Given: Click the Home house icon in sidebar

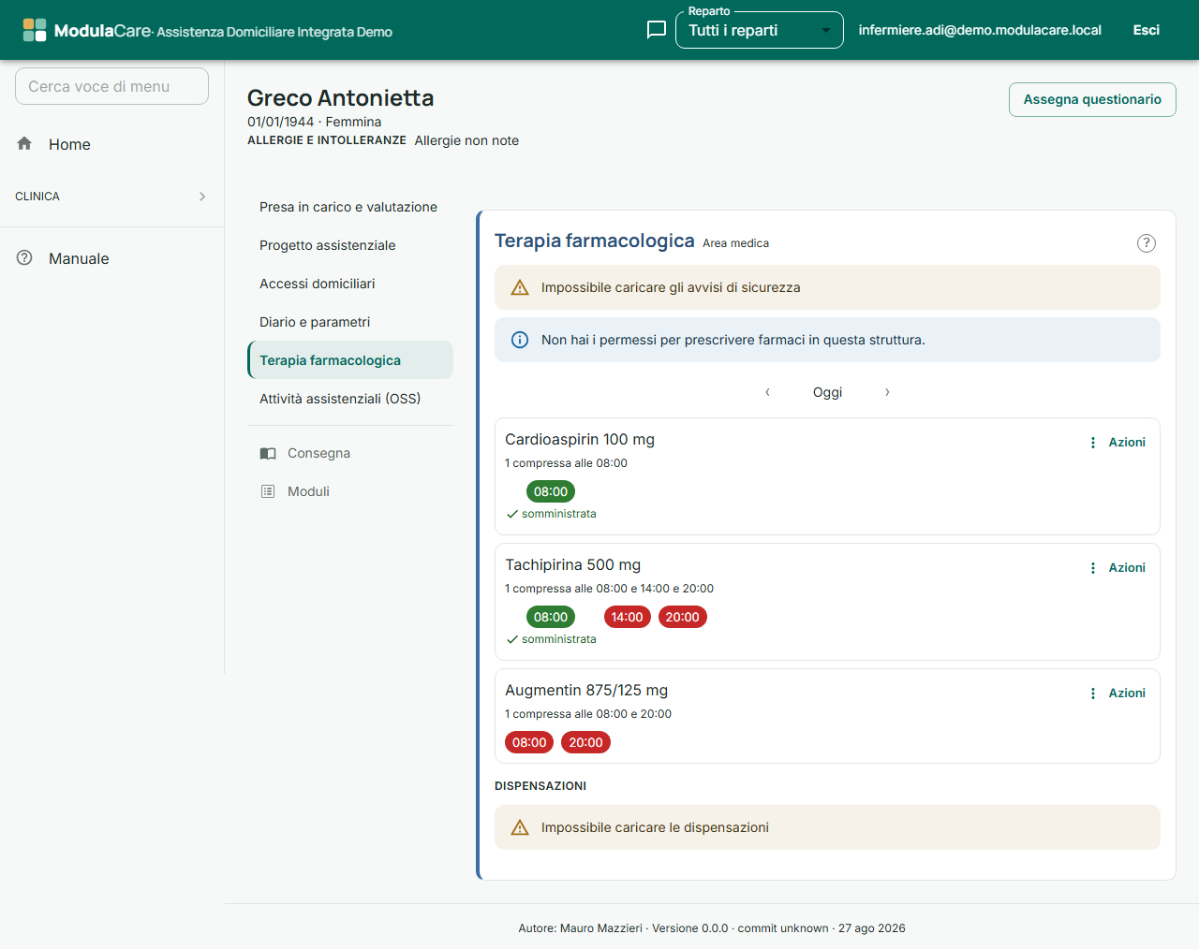Looking at the screenshot, I should pyautogui.click(x=24, y=143).
